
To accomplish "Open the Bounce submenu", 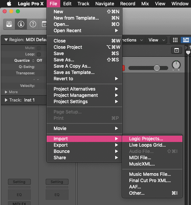I will (x=84, y=151).
